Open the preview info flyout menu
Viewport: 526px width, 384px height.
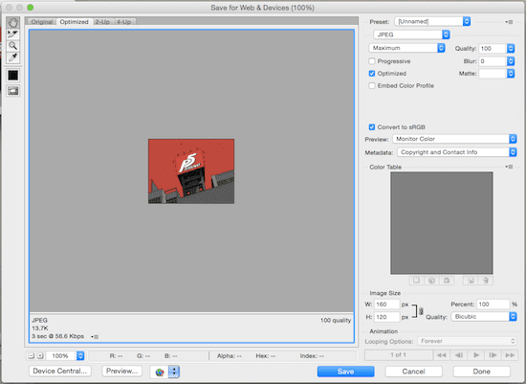95,337
